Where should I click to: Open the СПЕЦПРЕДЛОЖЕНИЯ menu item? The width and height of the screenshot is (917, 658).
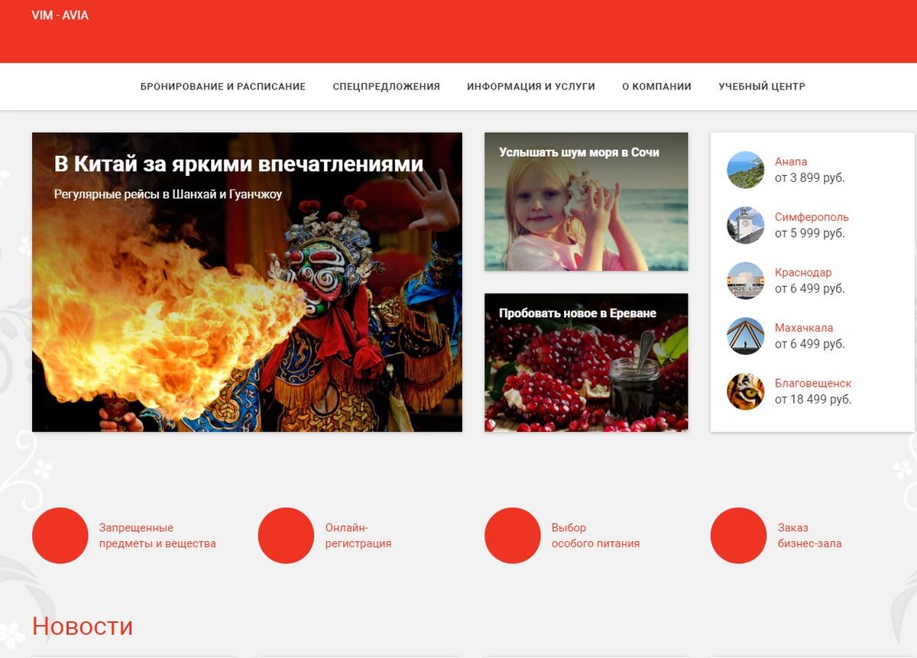tap(386, 86)
